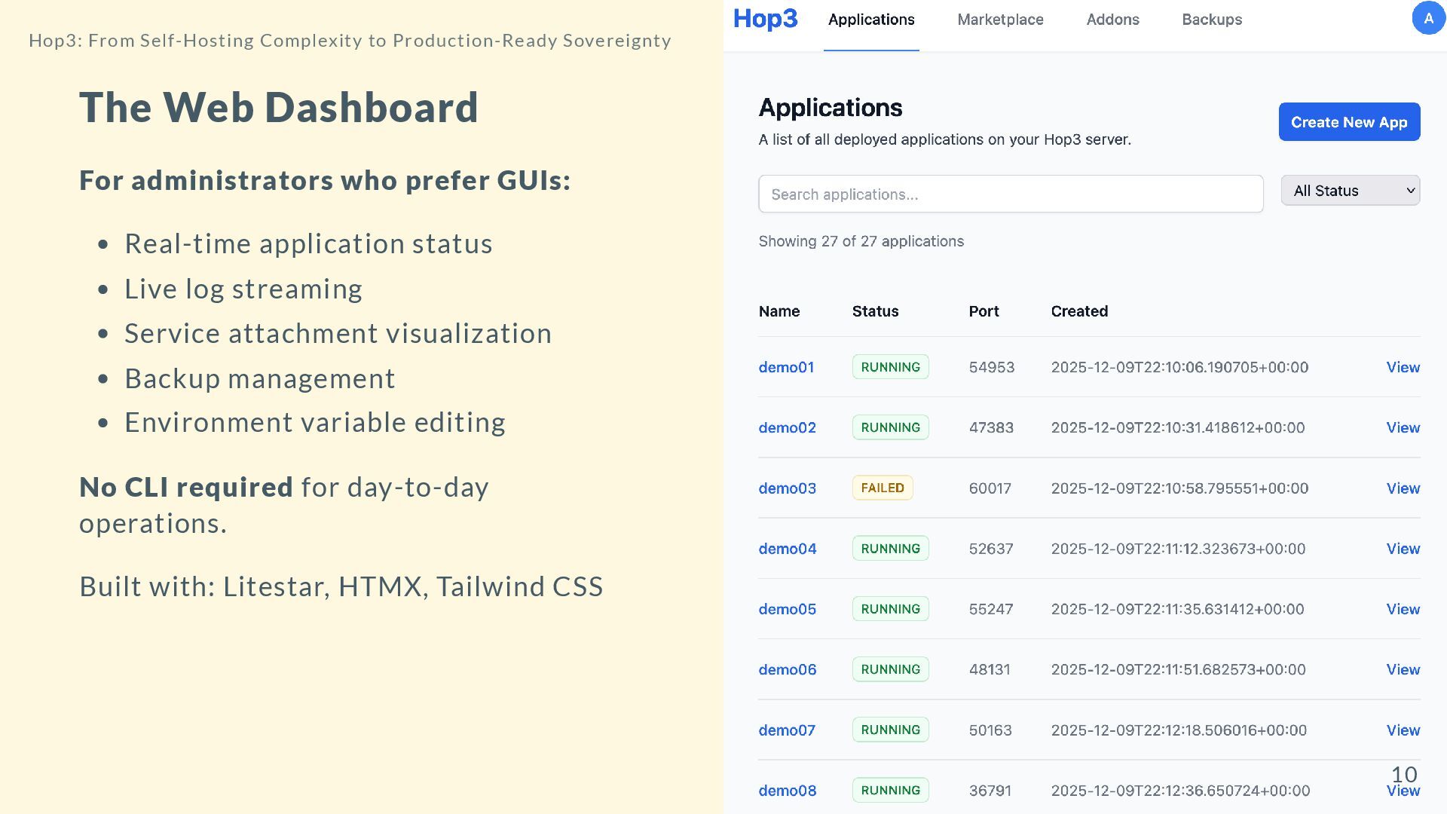Open the demo07 application link
1447x814 pixels.
[787, 730]
